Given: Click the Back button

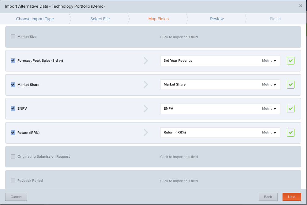Looking at the screenshot, I should (x=268, y=197).
